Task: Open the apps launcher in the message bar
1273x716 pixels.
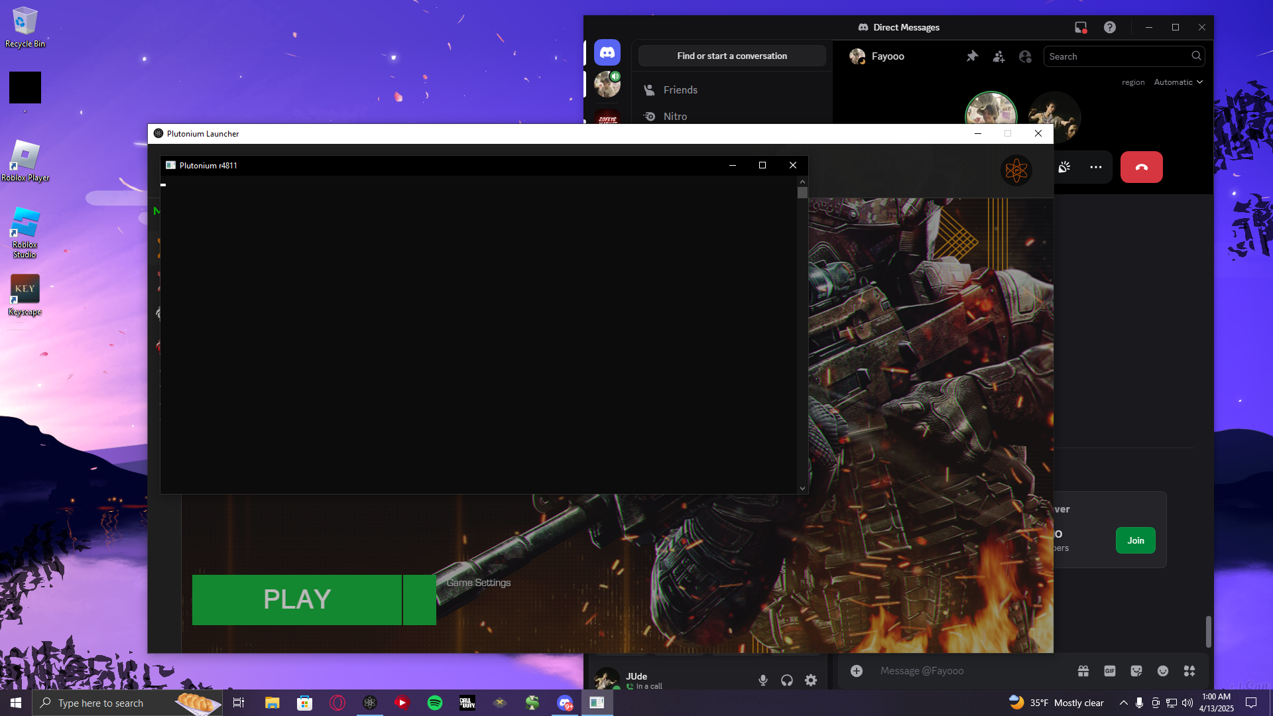Action: pos(1189,671)
